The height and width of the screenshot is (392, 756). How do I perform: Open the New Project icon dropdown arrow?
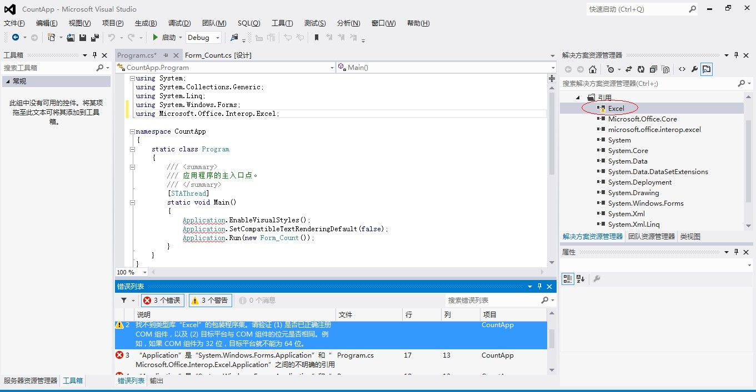(61, 38)
